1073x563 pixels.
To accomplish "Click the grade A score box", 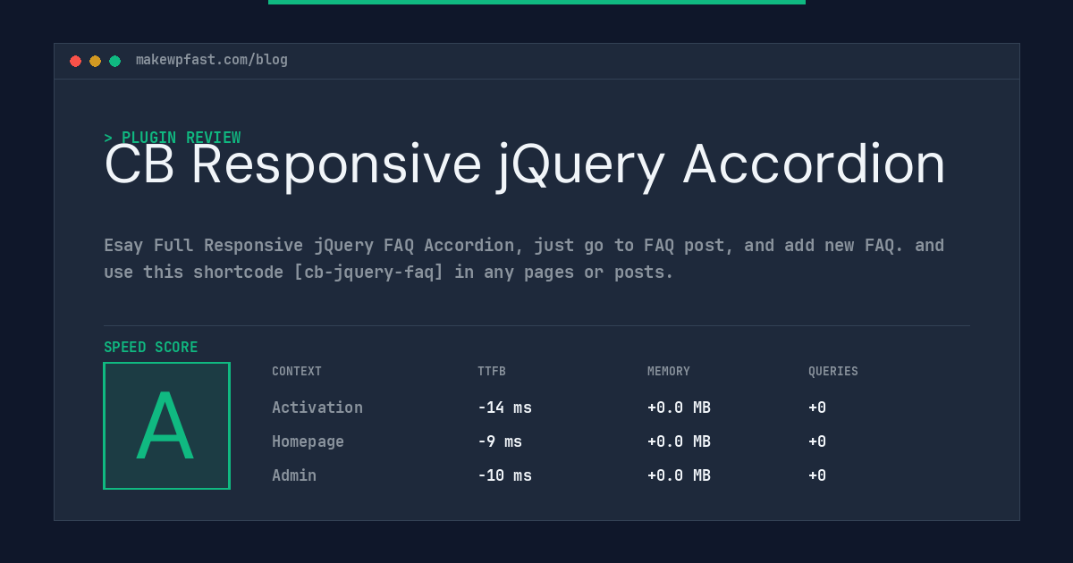I will [166, 425].
